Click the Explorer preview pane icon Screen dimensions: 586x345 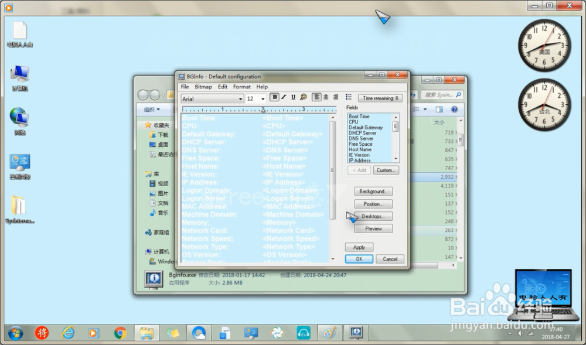click(439, 110)
